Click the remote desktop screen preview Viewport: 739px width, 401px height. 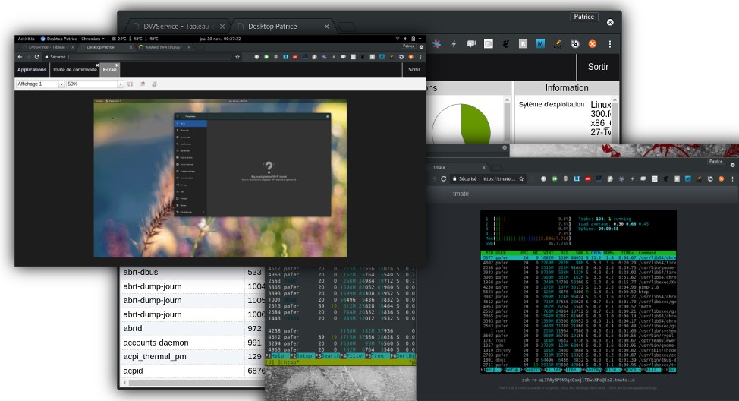pos(220,178)
